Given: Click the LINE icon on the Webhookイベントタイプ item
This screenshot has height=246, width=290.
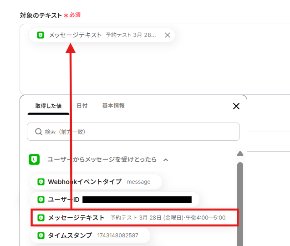Looking at the screenshot, I should coord(41,182).
